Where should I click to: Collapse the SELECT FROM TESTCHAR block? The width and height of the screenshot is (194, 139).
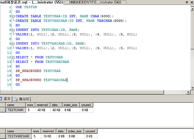(x=13, y=57)
